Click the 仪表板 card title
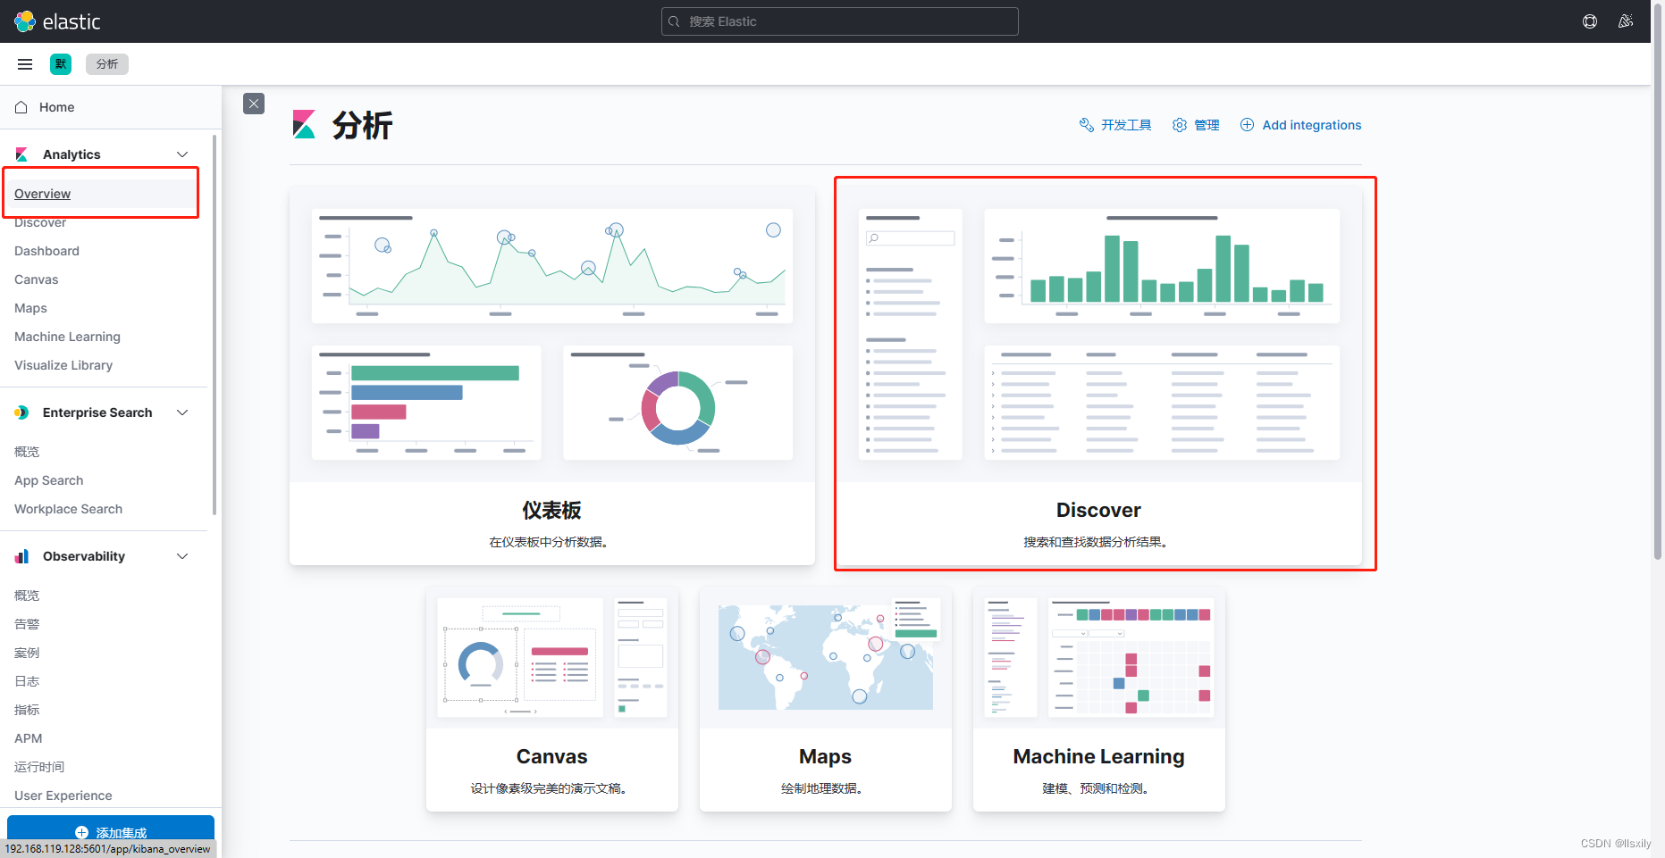1665x858 pixels. point(552,511)
